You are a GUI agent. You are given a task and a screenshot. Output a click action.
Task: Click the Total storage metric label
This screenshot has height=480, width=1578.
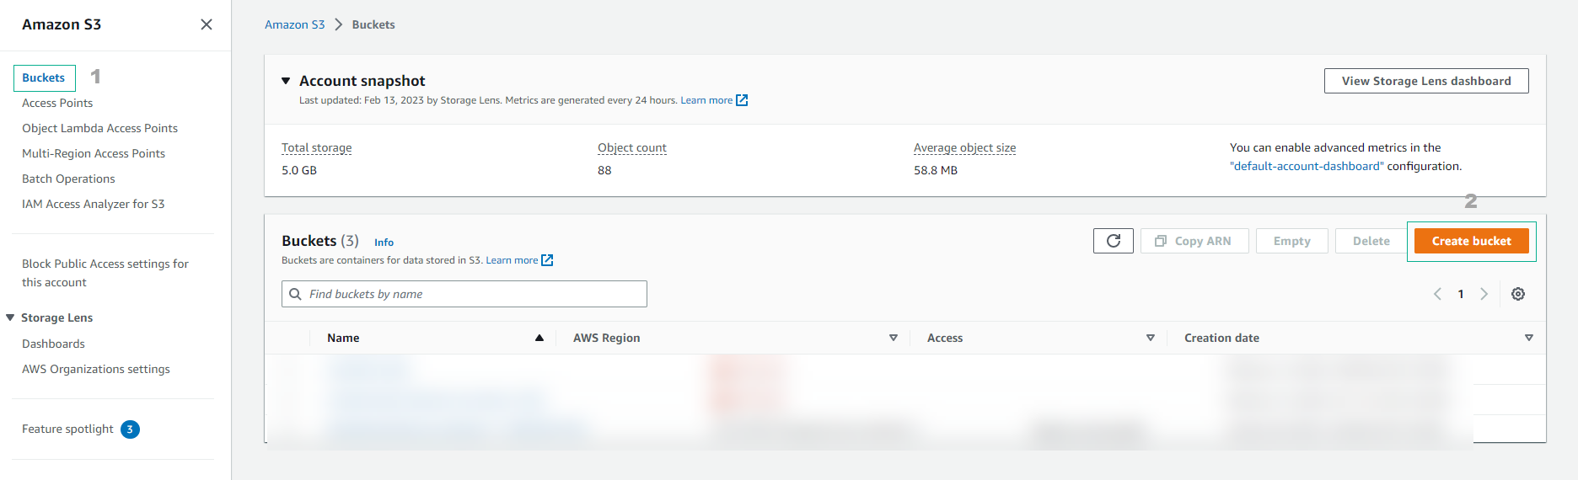pos(317,147)
